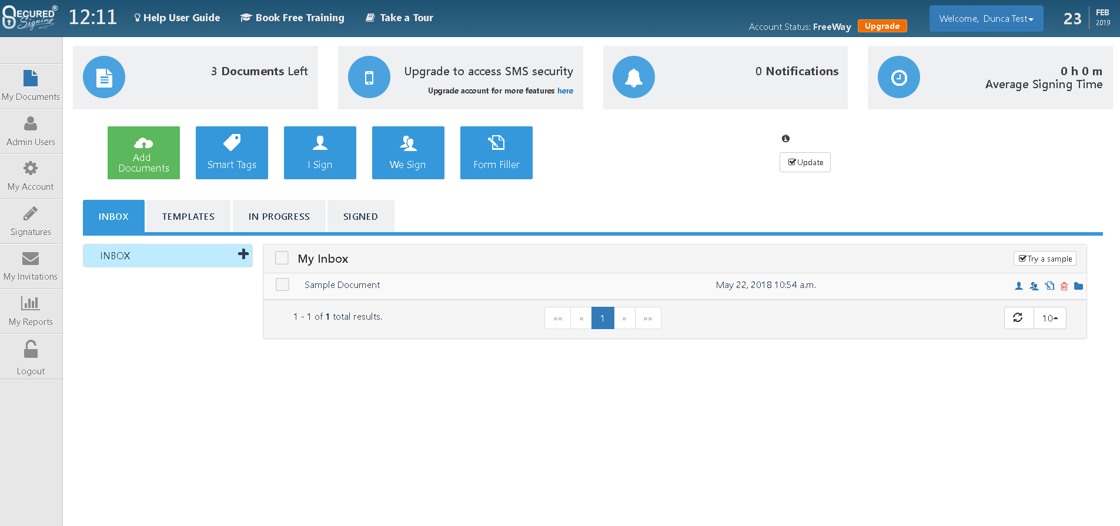
Task: Open Signatures in the sidebar
Action: (x=31, y=222)
